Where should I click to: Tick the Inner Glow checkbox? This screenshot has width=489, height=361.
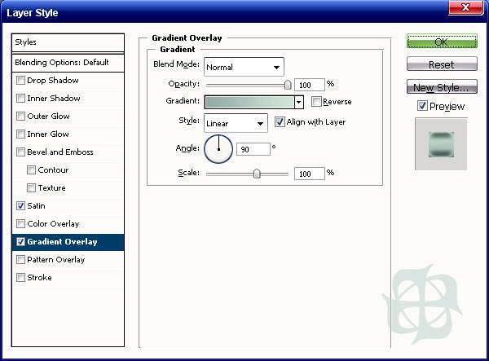[x=20, y=134]
